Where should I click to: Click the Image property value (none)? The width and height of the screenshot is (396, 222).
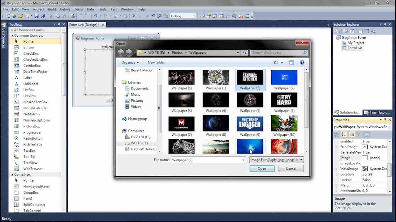coord(374,158)
